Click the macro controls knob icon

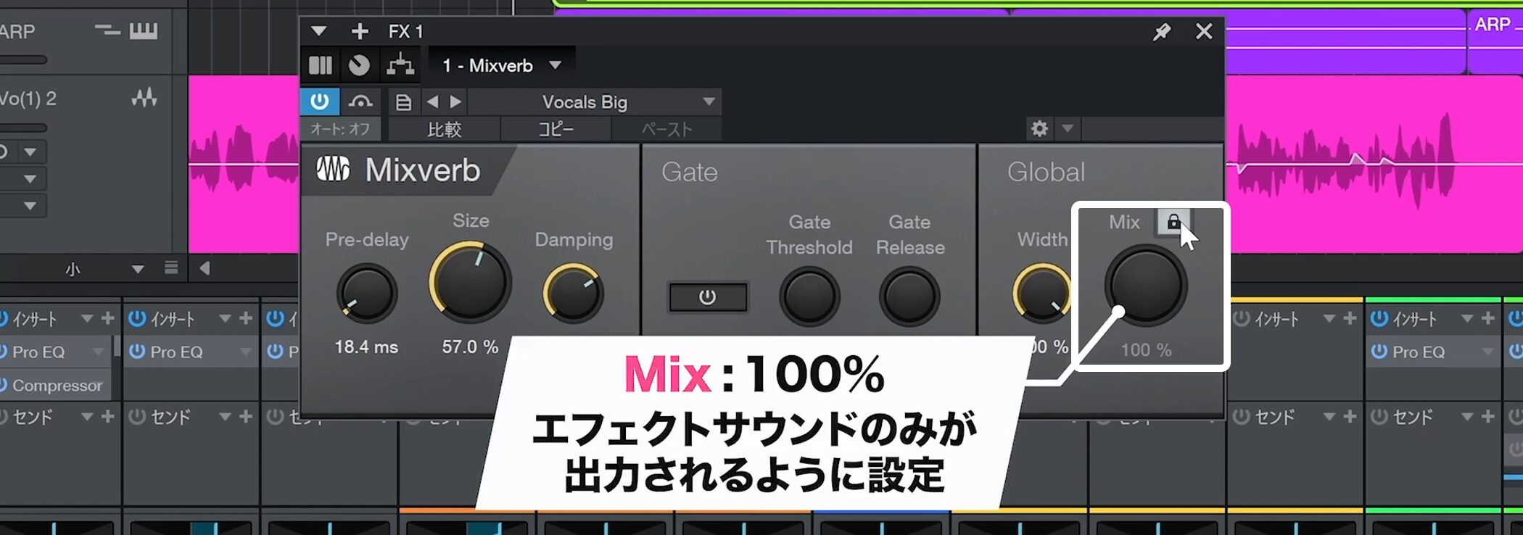click(359, 66)
